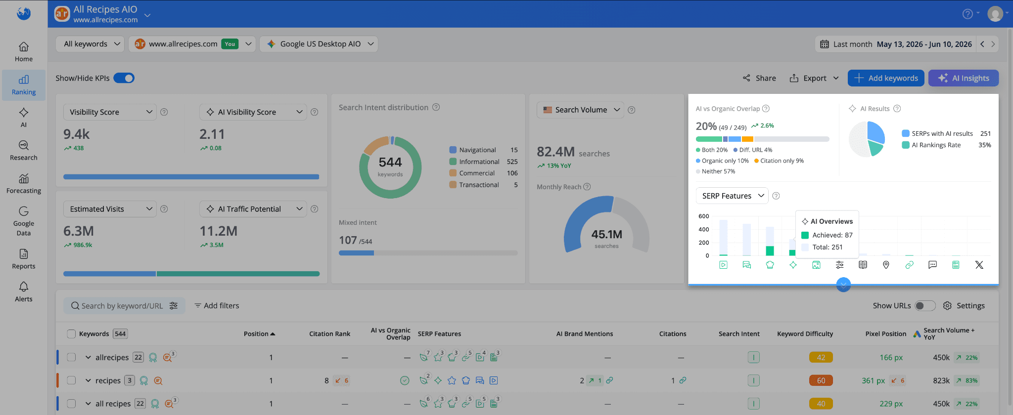Click the help question mark icon in header
This screenshot has height=415, width=1013.
pyautogui.click(x=967, y=14)
